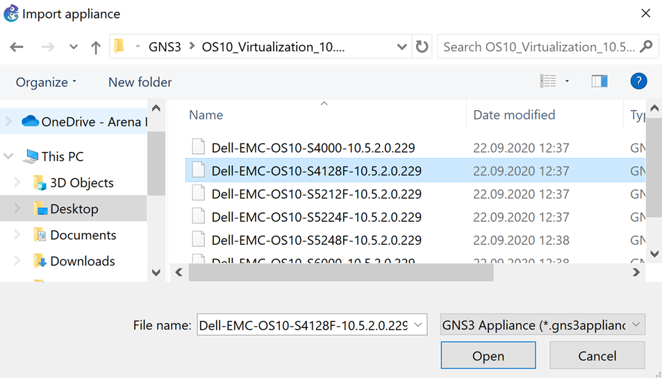Expand the Documents node
This screenshot has height=378, width=662.
pos(17,234)
